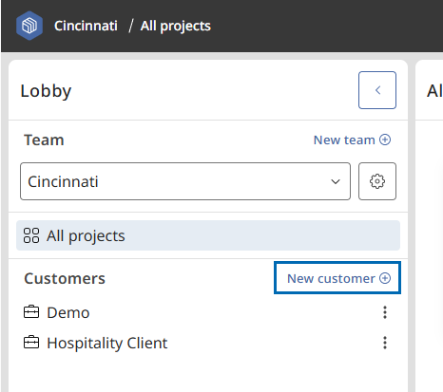Select the Hospitality Client customer
This screenshot has height=392, width=443.
tap(107, 344)
